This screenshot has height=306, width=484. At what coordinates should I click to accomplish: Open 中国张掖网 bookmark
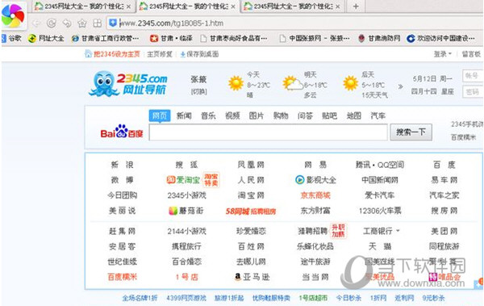click(x=315, y=38)
